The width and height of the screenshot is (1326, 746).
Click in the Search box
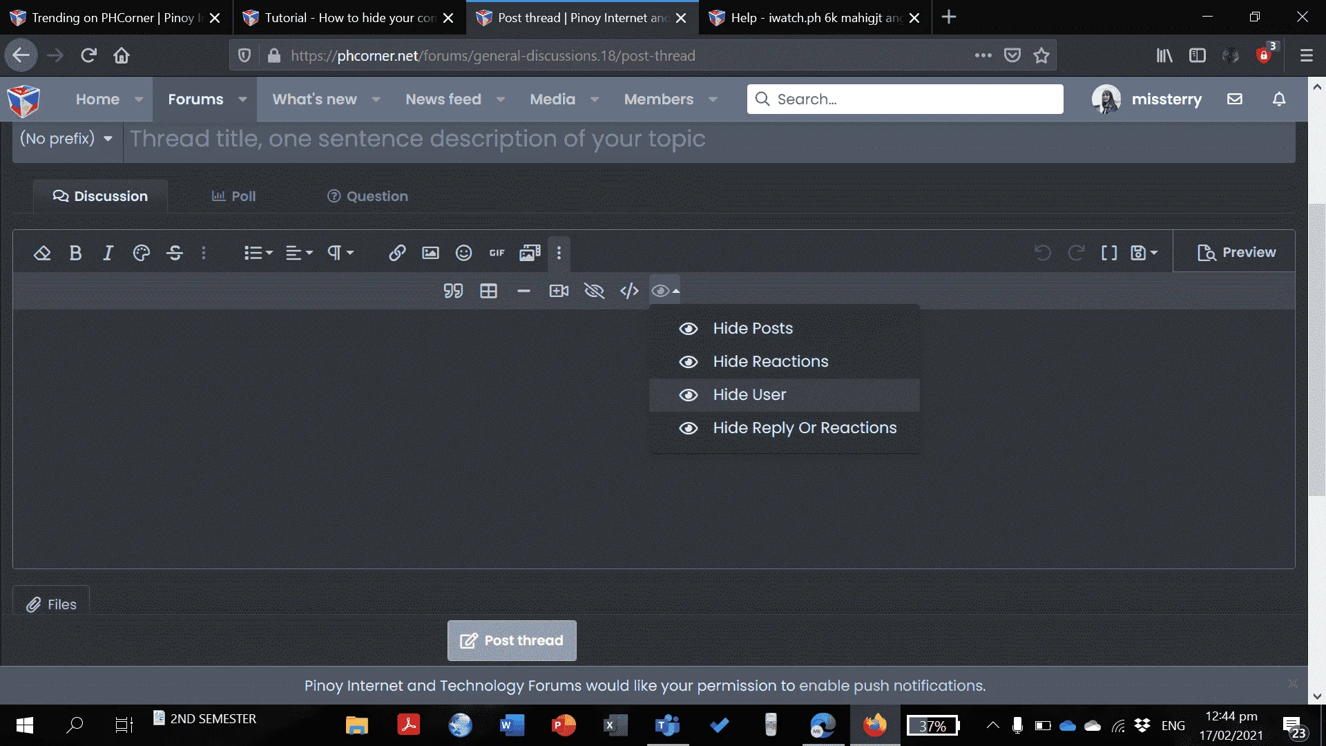coord(905,99)
